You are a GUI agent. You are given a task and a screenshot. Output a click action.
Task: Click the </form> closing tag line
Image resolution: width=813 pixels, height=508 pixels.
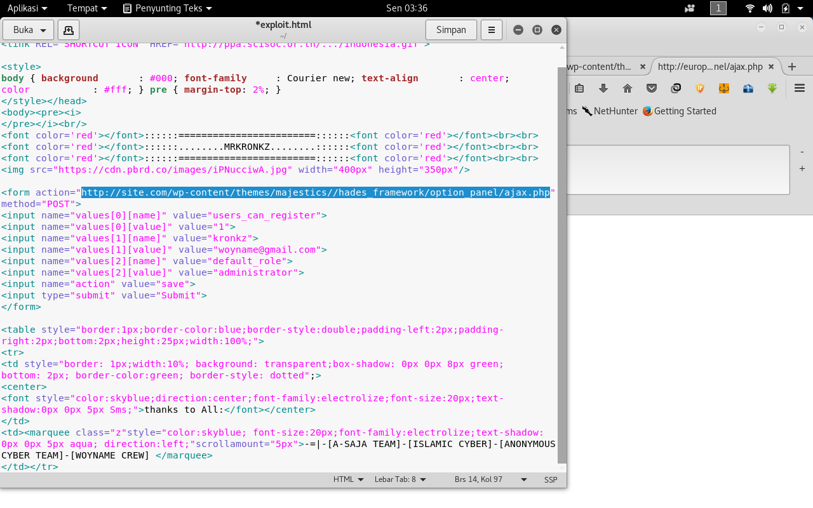21,307
